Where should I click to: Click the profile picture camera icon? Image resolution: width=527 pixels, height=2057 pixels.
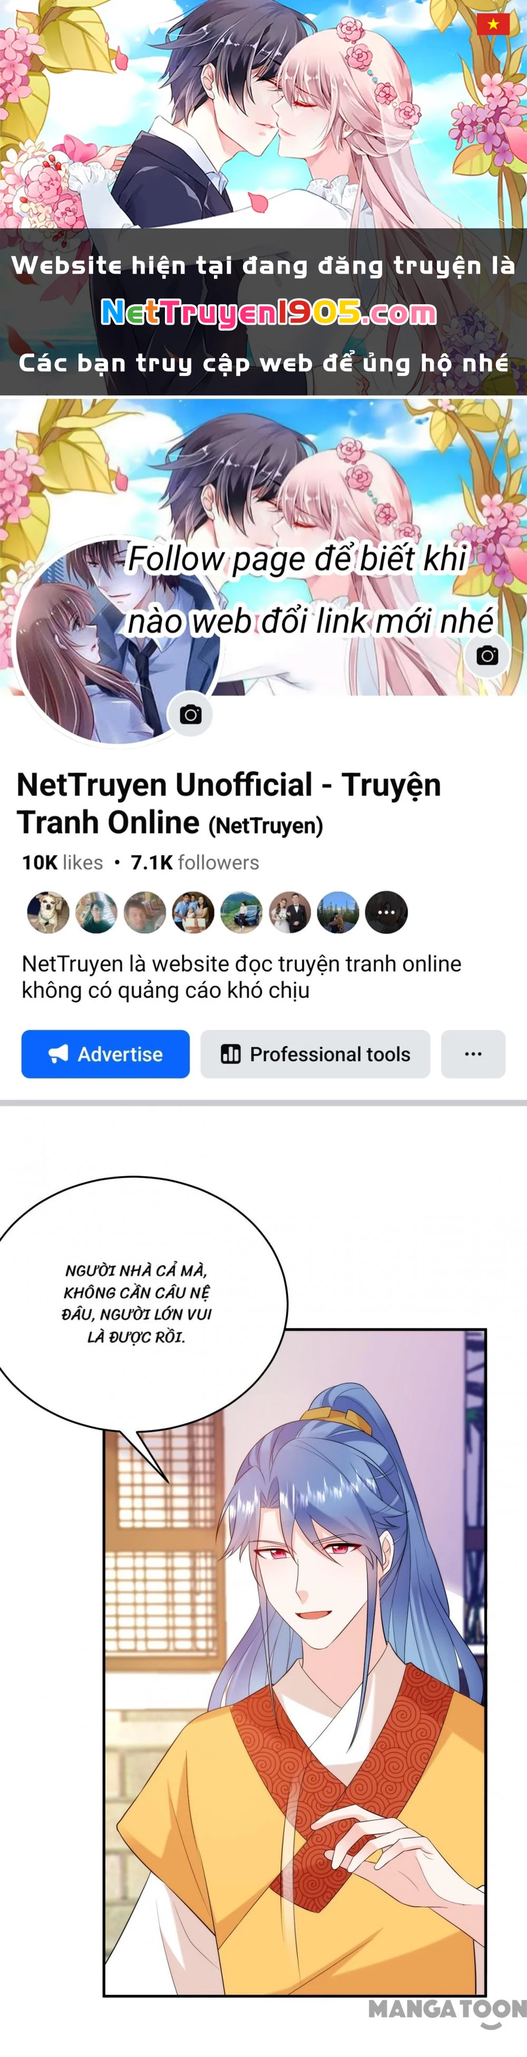[x=190, y=714]
